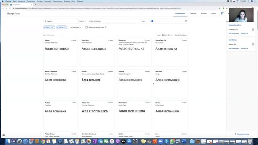Image resolution: width=258 pixels, height=145 pixels.
Task: Switch to Grid view
Action: (x=164, y=35)
